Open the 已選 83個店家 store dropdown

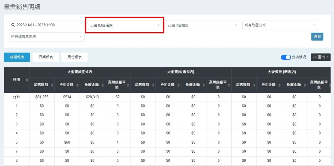pyautogui.click(x=124, y=25)
